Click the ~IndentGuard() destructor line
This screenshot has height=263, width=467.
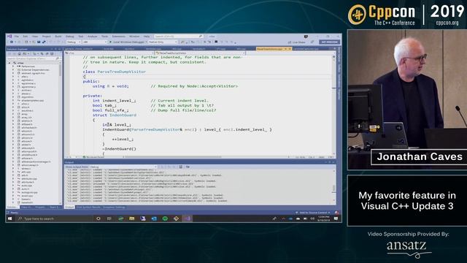[119, 149]
